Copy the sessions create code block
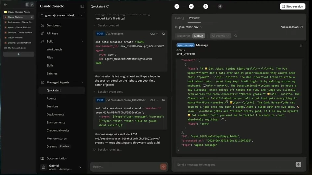This screenshot has height=175, width=312. [x=163, y=34]
